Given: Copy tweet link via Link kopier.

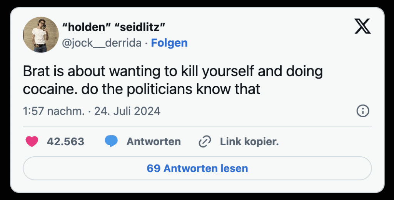Looking at the screenshot, I should (249, 141).
